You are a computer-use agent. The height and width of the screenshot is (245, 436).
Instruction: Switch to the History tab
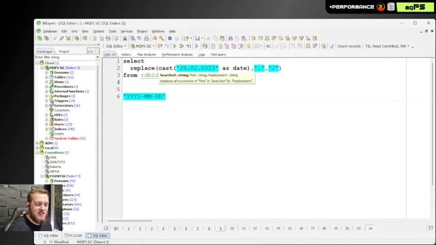126,54
